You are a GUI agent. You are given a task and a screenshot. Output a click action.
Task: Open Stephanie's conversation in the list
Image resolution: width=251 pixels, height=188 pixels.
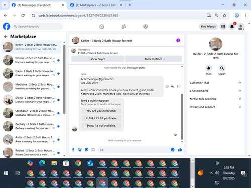click(x=31, y=113)
